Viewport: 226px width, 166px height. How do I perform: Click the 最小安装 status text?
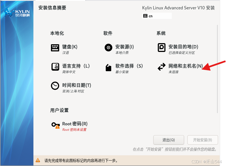coord(122,72)
